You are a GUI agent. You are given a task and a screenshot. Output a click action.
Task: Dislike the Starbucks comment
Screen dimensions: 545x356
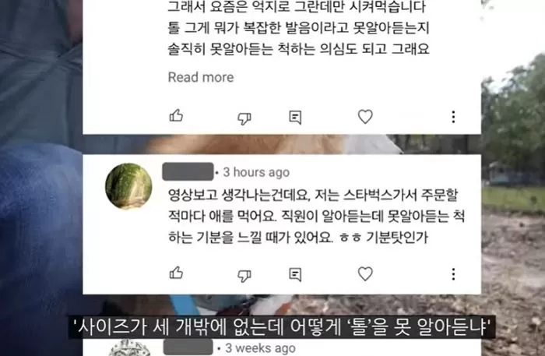tap(244, 276)
